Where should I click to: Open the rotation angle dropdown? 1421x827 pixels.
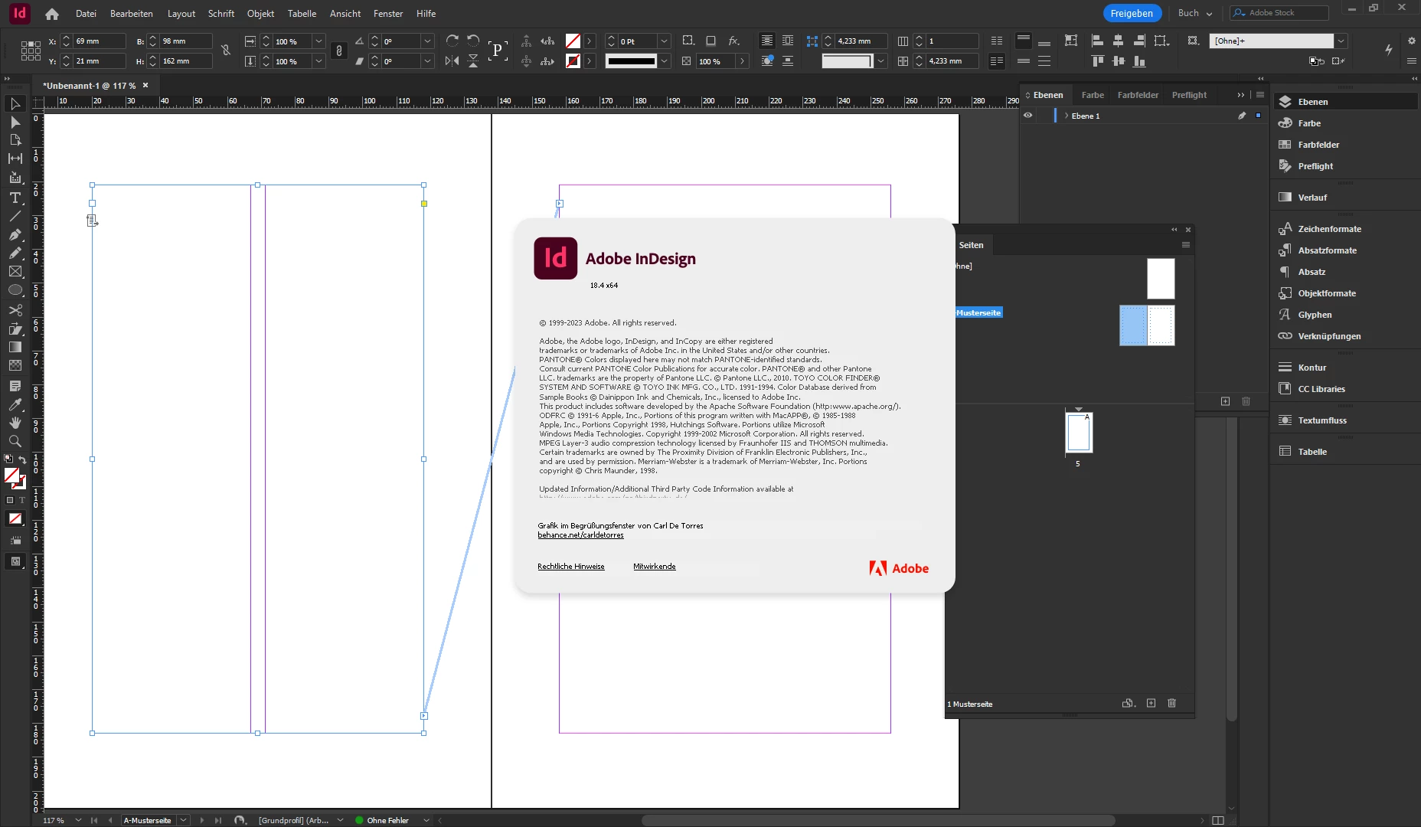428,41
